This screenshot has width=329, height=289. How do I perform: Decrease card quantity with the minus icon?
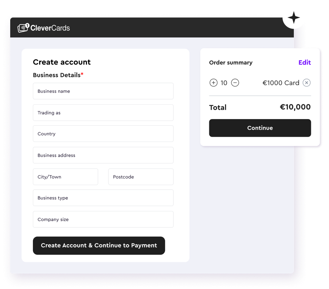click(235, 83)
